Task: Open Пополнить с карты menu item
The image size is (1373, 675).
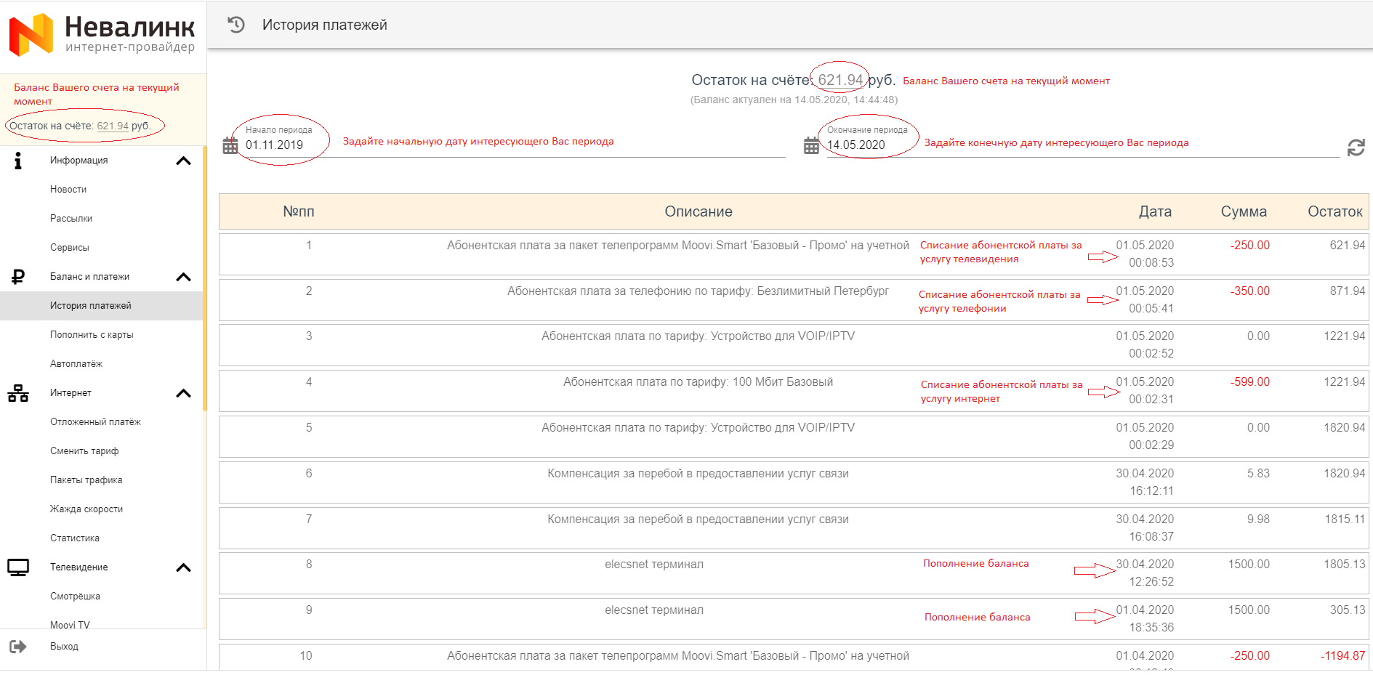Action: point(92,335)
